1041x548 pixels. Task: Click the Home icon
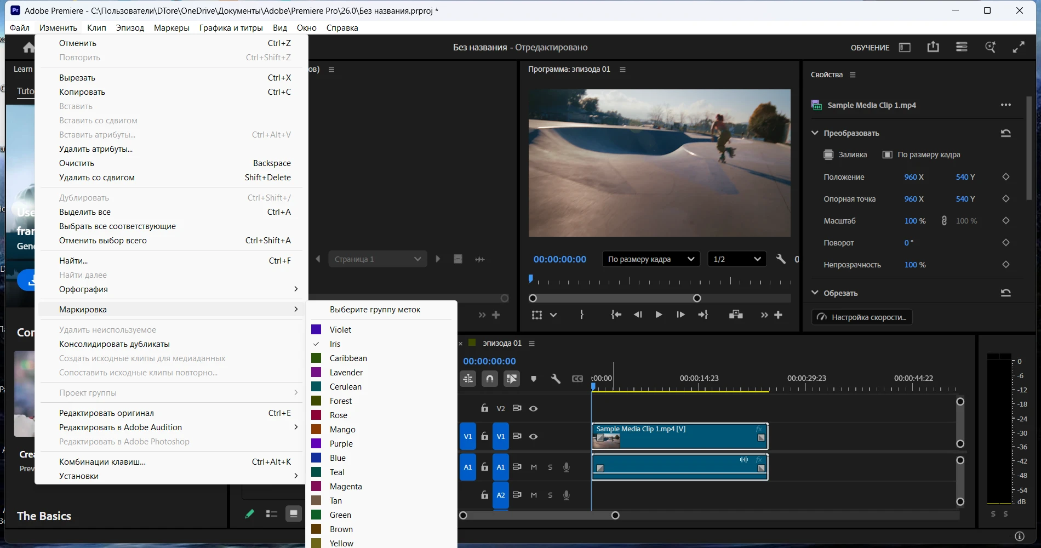pyautogui.click(x=28, y=48)
